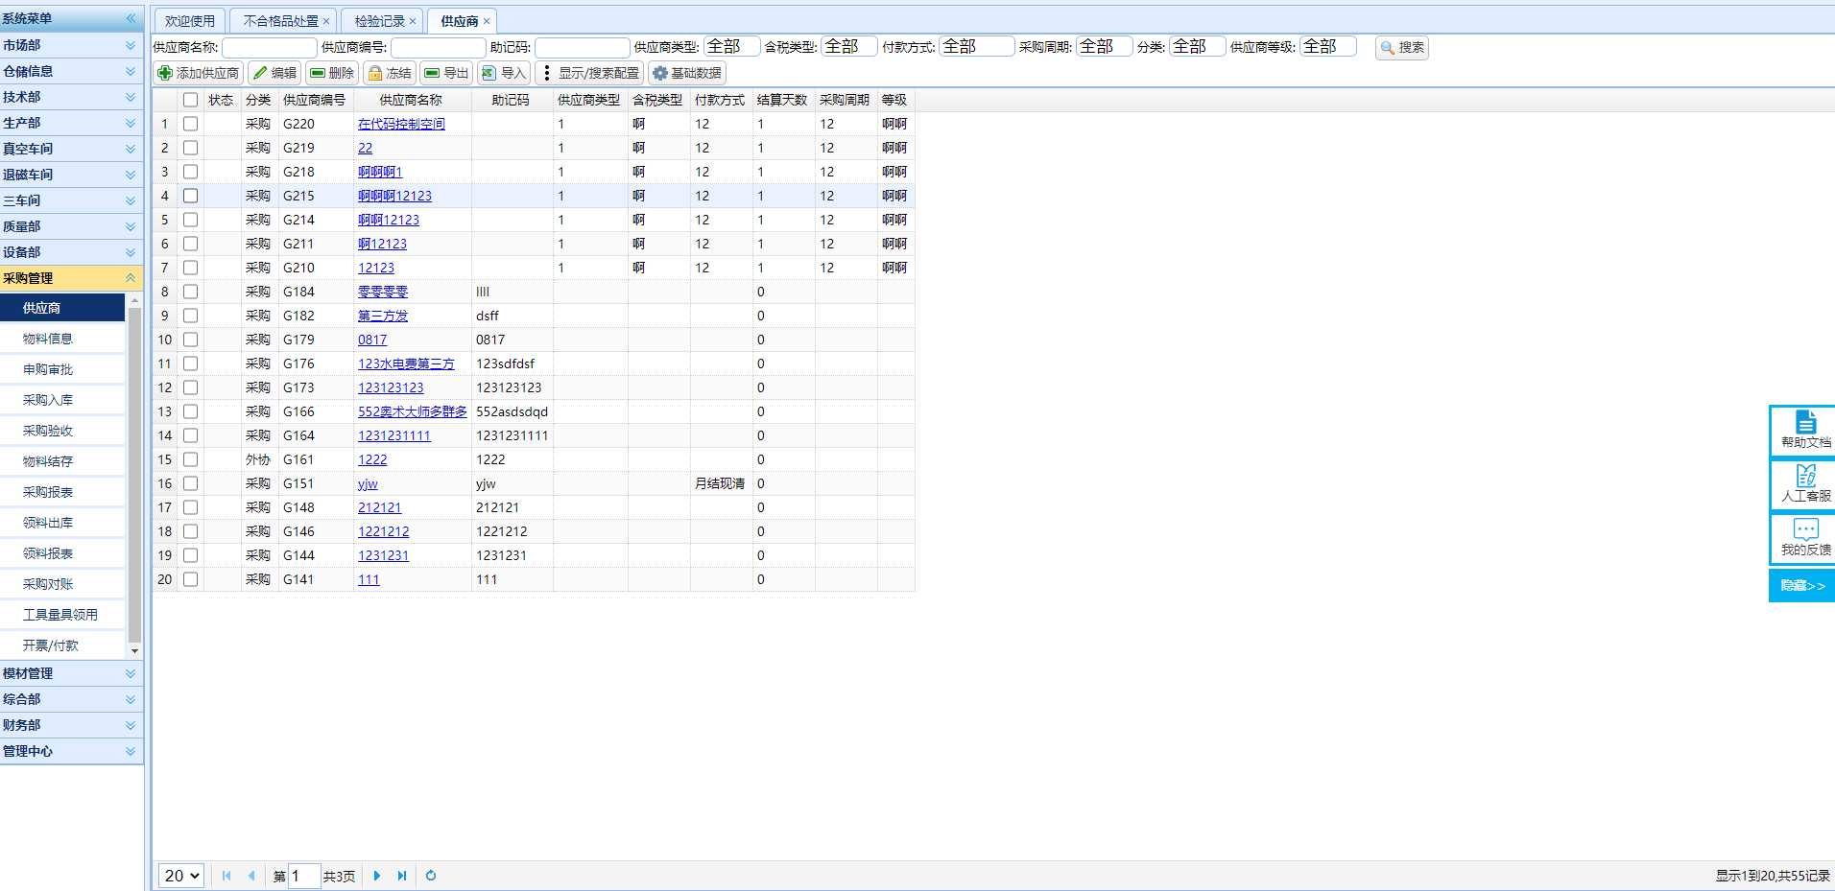Open the 含税类型 dropdown
Screen dimensions: 1835x891
pos(849,46)
